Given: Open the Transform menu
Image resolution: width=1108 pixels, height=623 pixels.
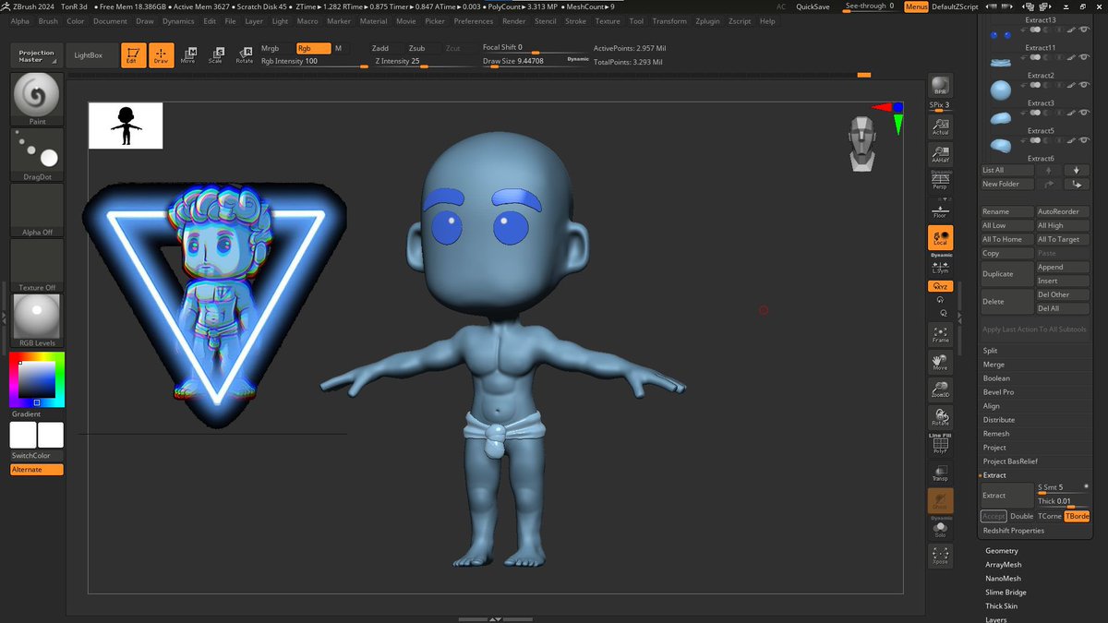Looking at the screenshot, I should point(669,21).
